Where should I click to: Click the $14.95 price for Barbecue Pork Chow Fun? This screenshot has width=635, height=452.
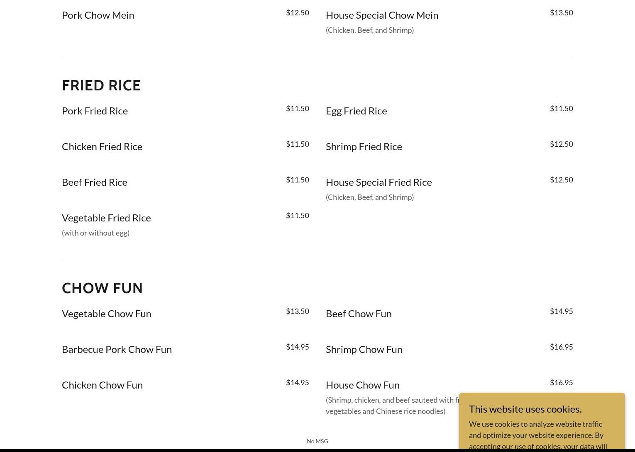(x=298, y=347)
